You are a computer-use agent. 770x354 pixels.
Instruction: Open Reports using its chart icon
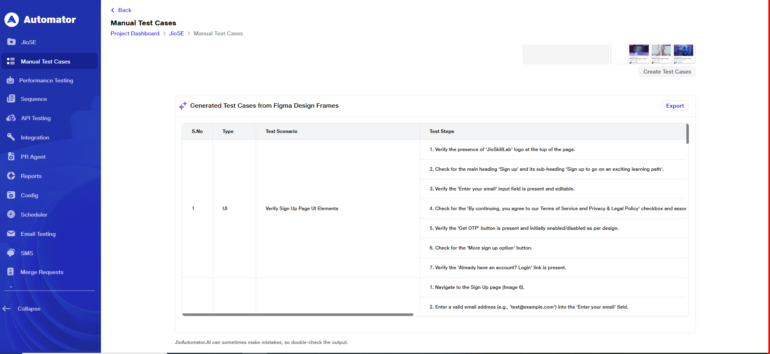click(11, 176)
